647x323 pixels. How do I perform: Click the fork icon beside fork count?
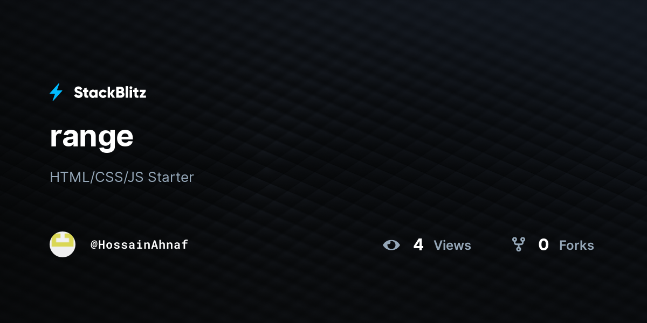[x=519, y=245]
